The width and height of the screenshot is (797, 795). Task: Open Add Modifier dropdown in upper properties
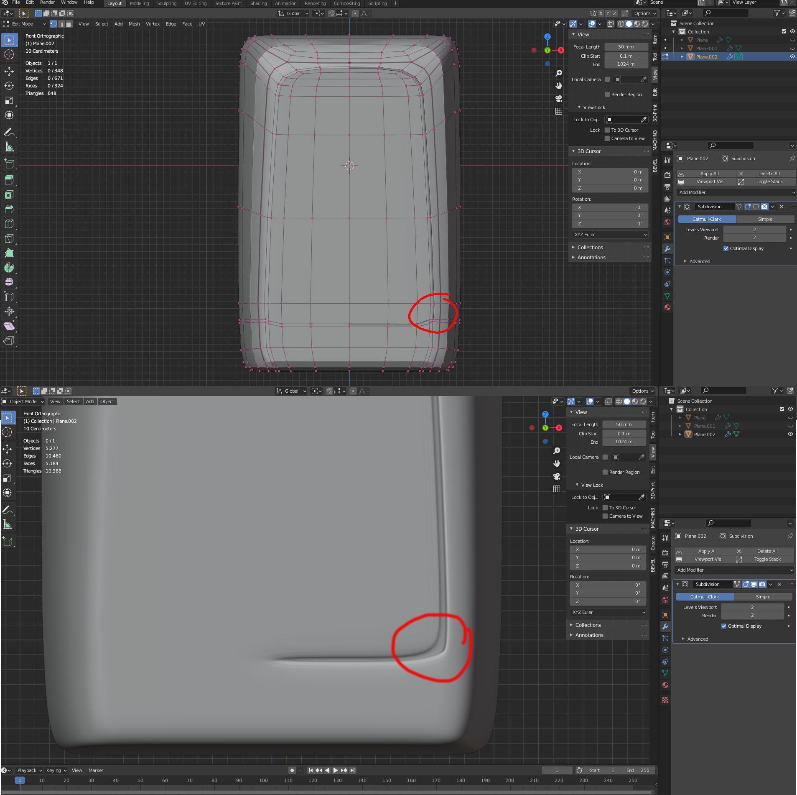736,192
